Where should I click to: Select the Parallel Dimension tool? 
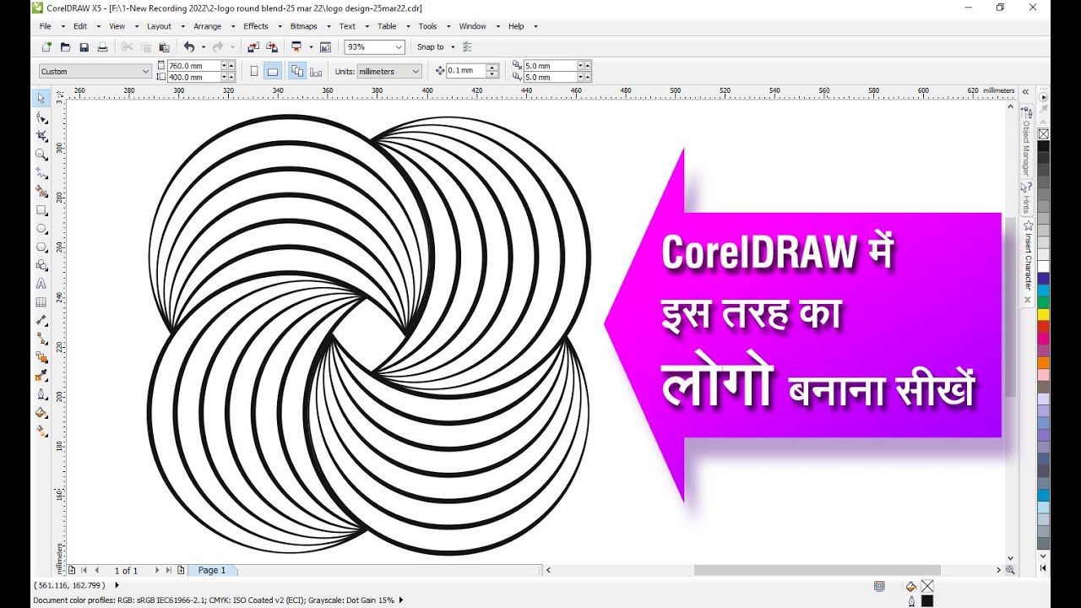(x=41, y=321)
